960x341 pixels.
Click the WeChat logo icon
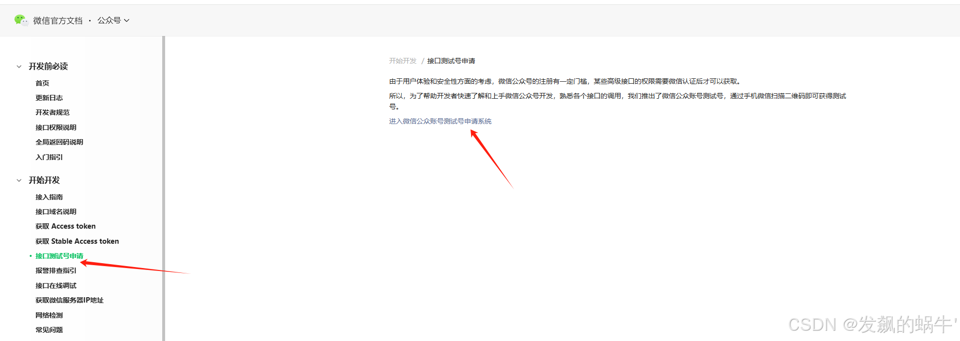pyautogui.click(x=21, y=20)
